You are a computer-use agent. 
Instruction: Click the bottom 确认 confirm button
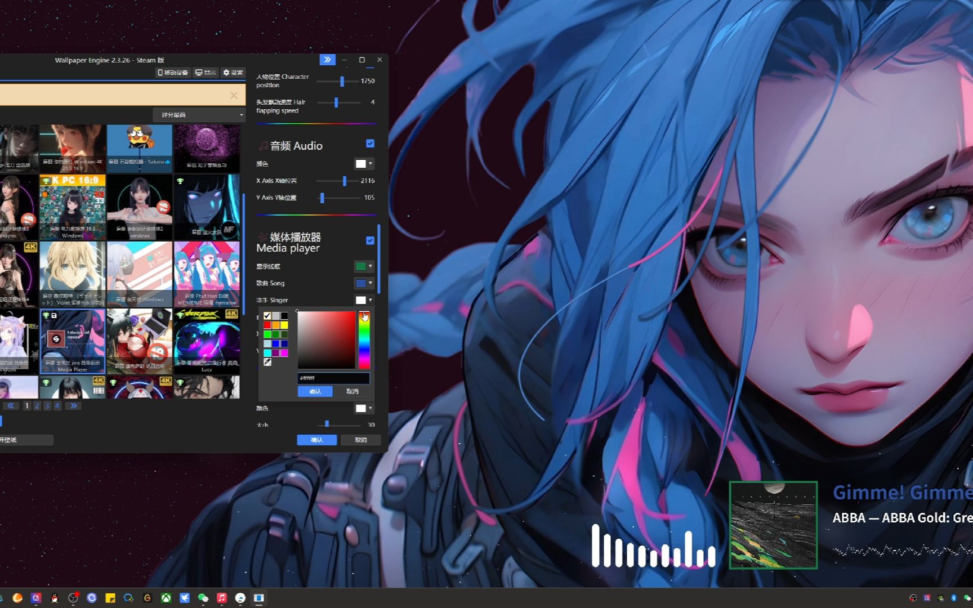[x=317, y=440]
